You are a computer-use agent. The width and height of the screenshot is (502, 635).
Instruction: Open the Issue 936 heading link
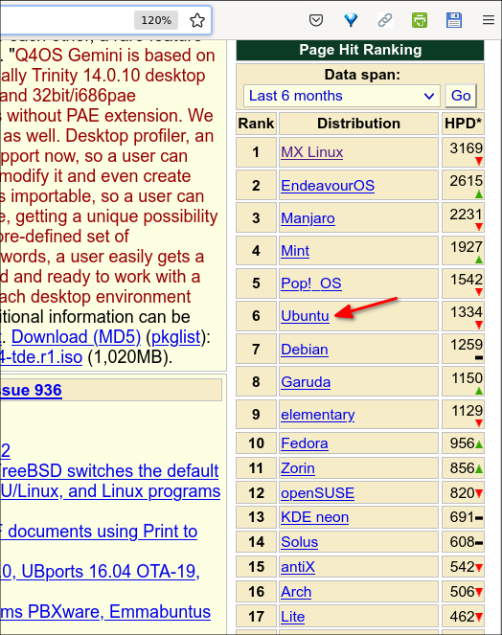pyautogui.click(x=31, y=390)
